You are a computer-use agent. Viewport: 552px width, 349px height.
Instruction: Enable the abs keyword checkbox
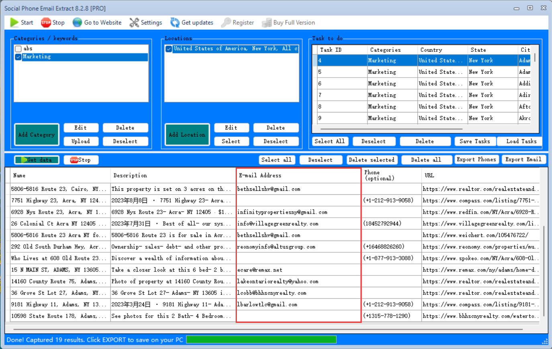(x=18, y=49)
